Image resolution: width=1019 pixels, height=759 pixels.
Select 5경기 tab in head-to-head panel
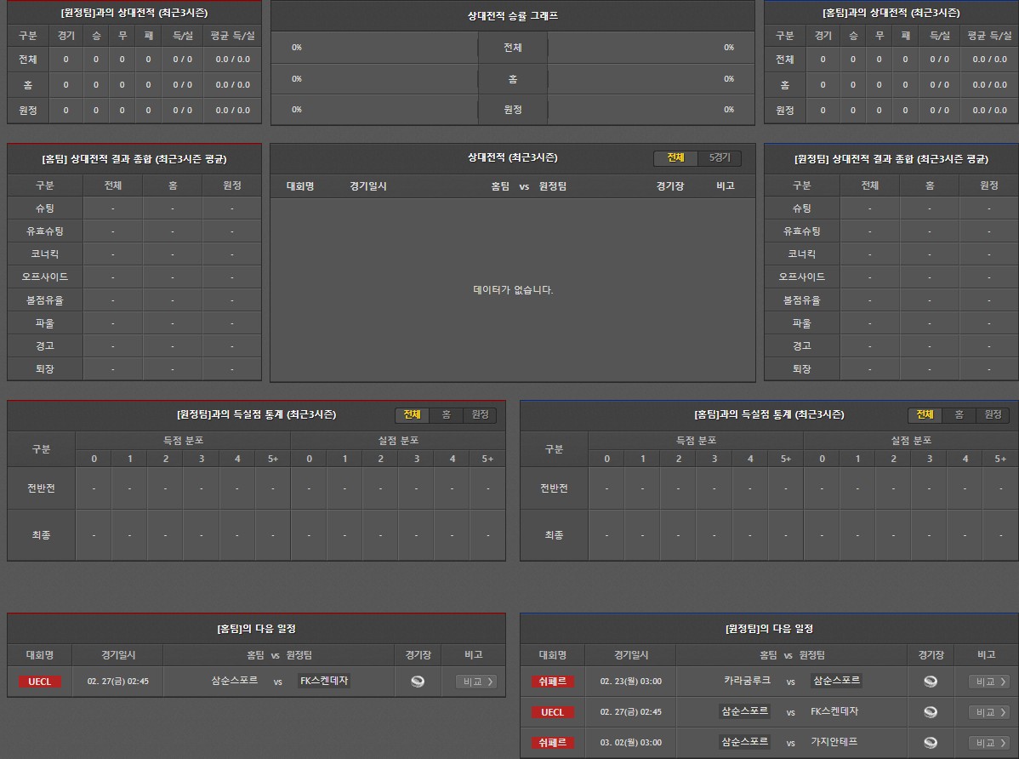[720, 158]
